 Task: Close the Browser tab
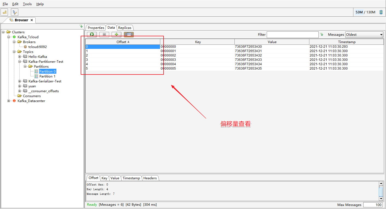(x=32, y=20)
